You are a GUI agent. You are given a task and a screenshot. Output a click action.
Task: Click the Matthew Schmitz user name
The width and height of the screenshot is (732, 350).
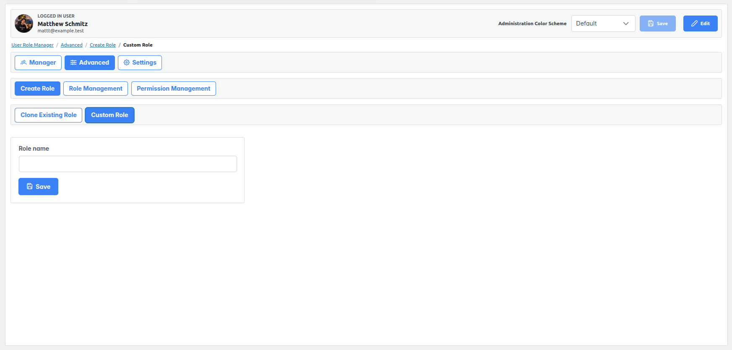coord(63,24)
